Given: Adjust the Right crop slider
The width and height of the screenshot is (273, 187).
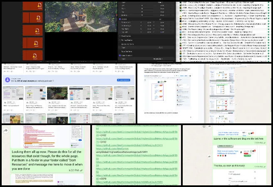Looking at the screenshot, I should (148, 8).
